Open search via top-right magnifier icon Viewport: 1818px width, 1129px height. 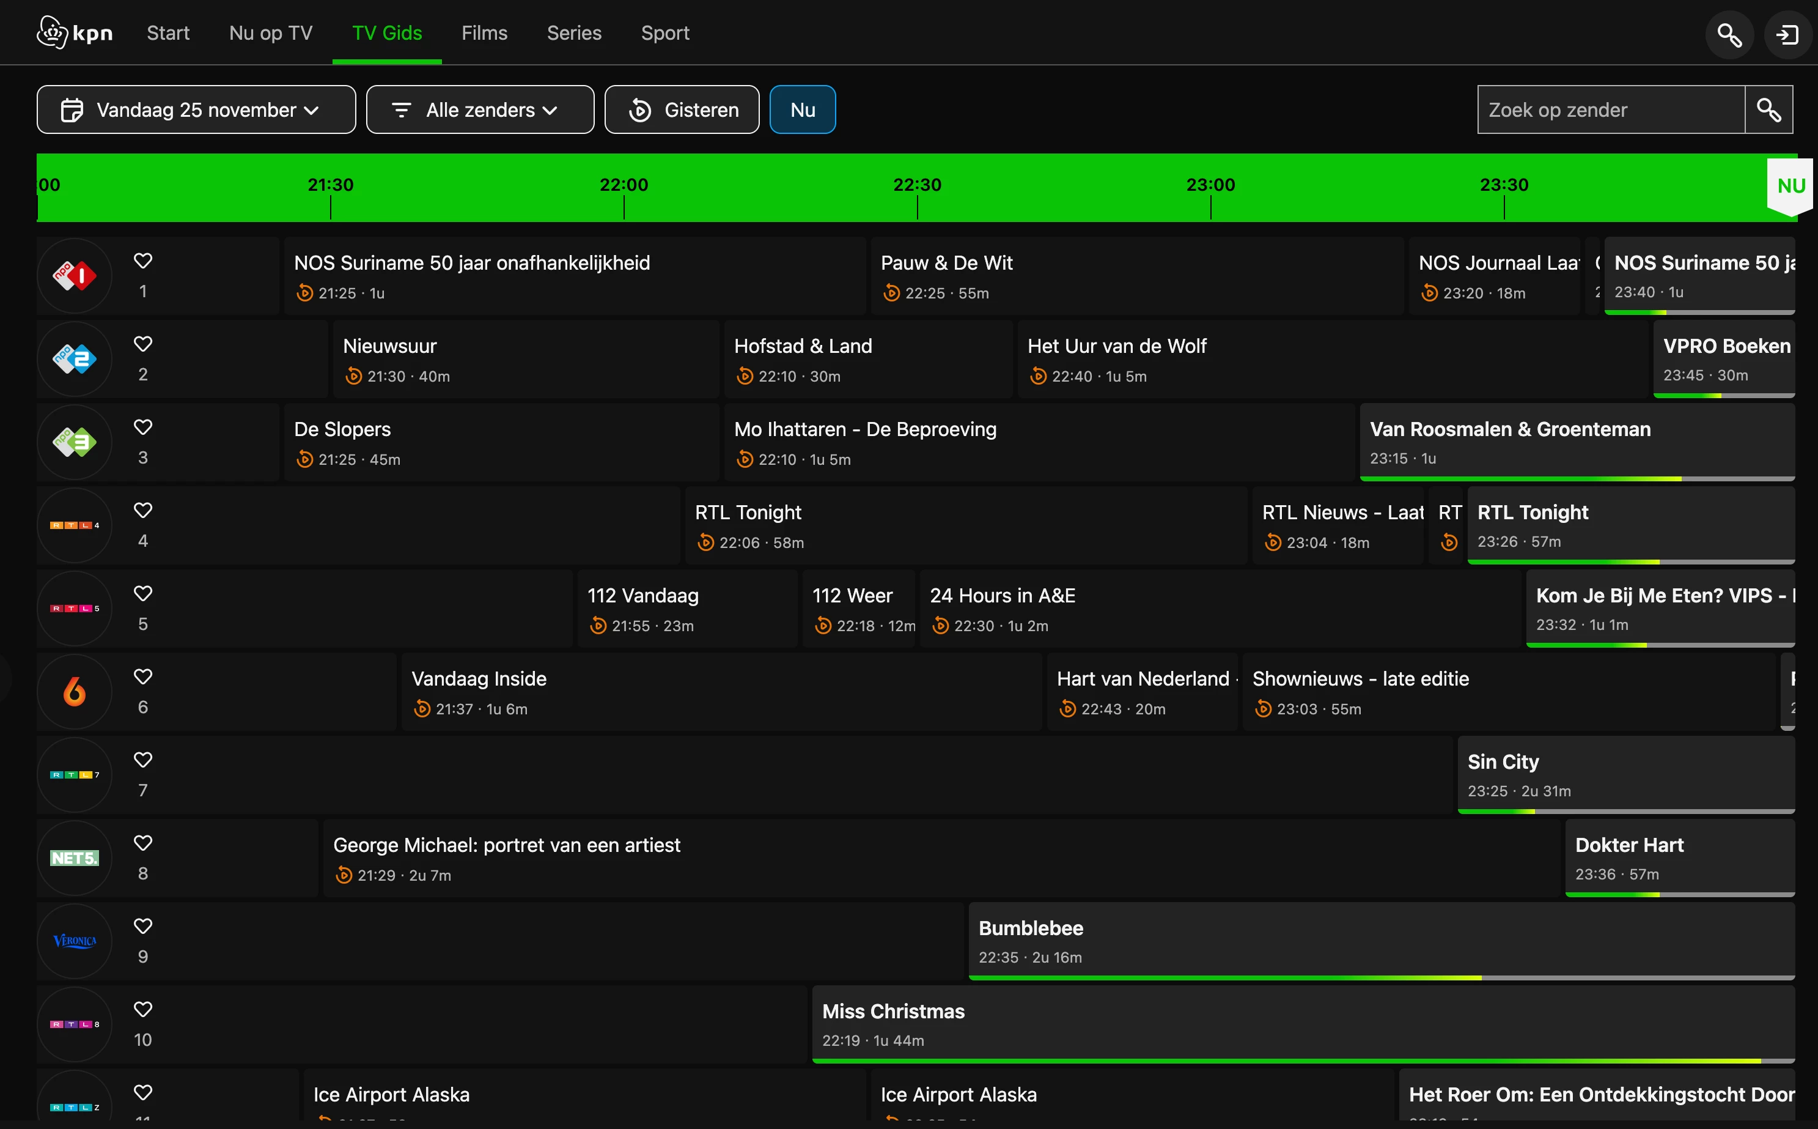(1729, 34)
